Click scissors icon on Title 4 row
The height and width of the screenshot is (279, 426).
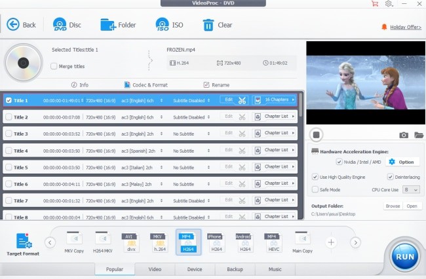[242, 151]
